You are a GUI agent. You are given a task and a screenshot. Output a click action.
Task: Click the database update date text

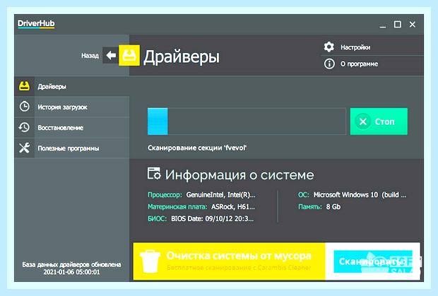pos(71,268)
